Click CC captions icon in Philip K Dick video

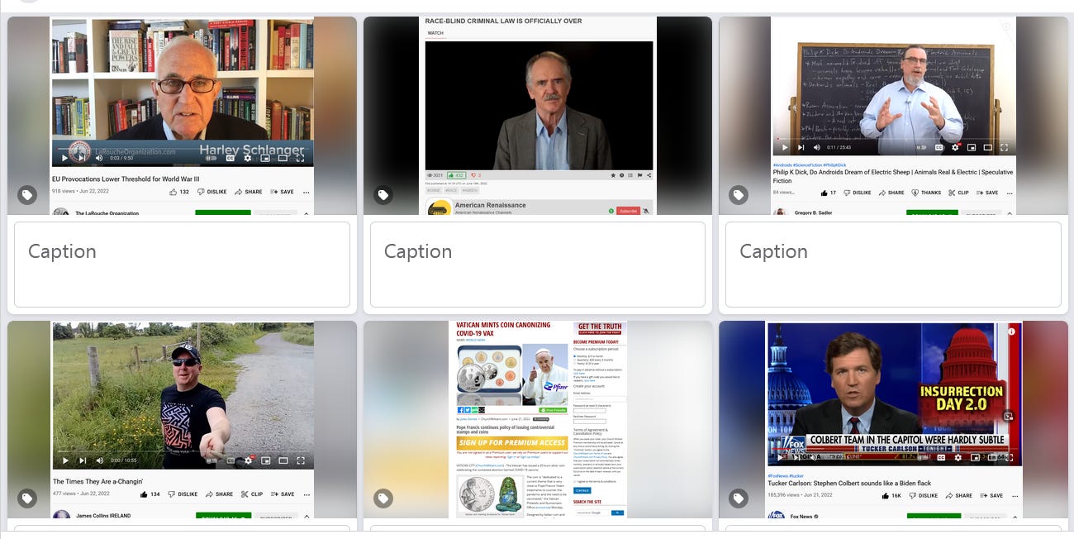pos(939,147)
